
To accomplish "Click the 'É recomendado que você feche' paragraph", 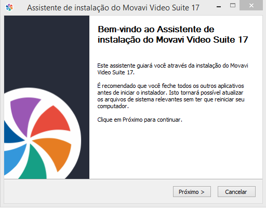I will [171, 96].
